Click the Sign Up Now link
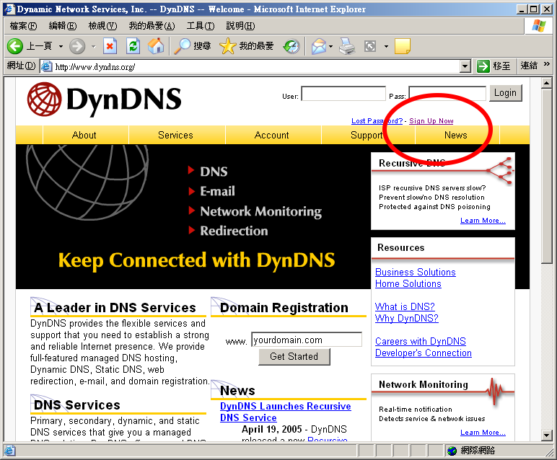The image size is (557, 460). point(431,121)
